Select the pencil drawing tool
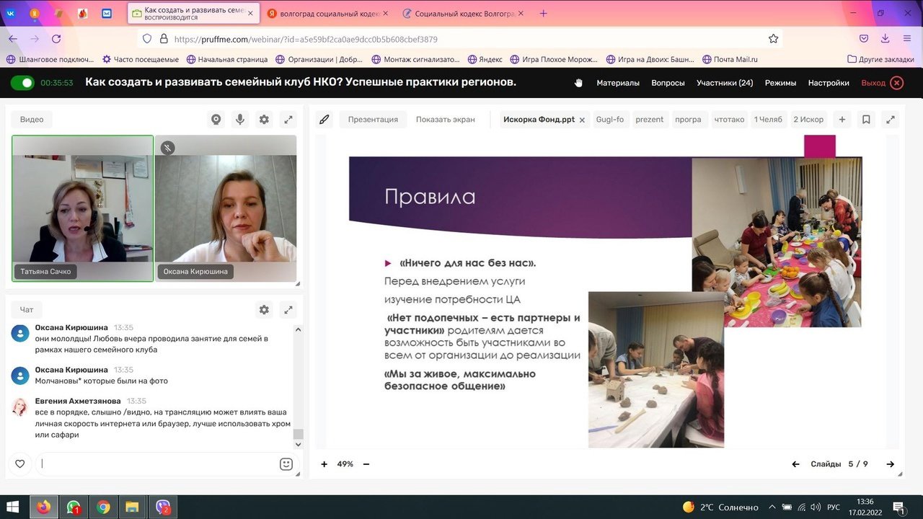 pos(324,120)
